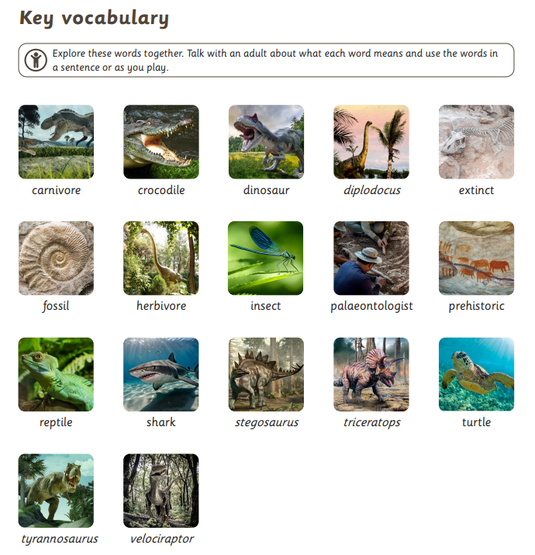Open the prehistoric cave painting image
This screenshot has width=535, height=555.
[x=476, y=258]
